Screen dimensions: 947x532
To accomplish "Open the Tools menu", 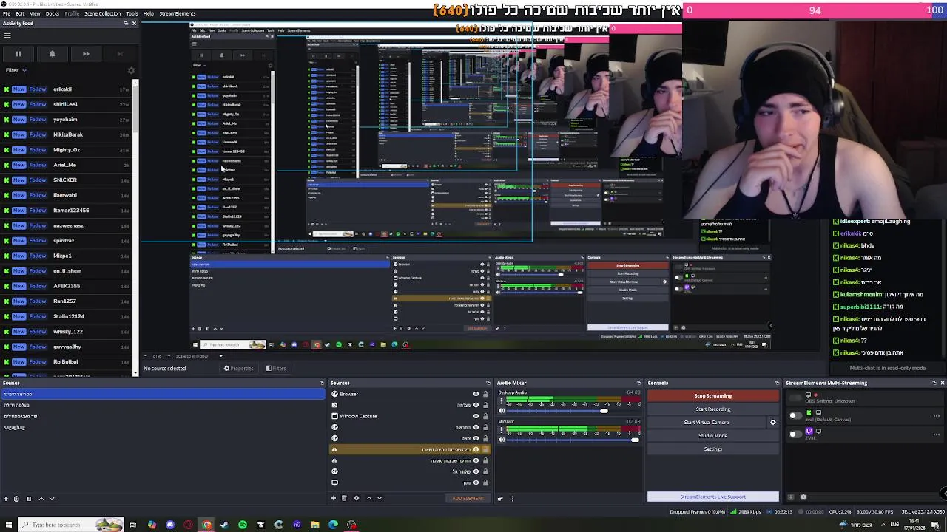I will (x=132, y=13).
